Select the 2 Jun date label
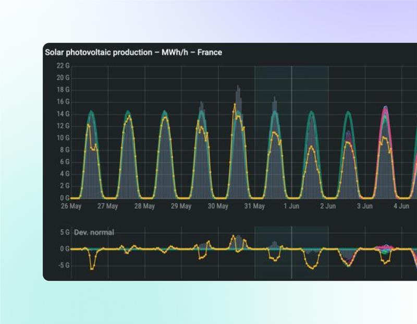Image resolution: width=417 pixels, height=324 pixels. pos(328,206)
